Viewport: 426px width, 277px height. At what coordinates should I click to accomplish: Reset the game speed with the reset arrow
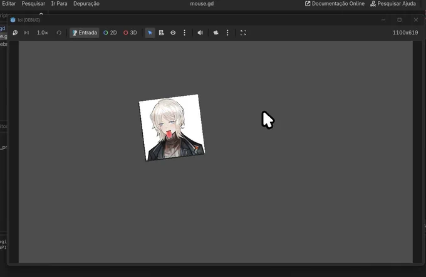point(59,33)
